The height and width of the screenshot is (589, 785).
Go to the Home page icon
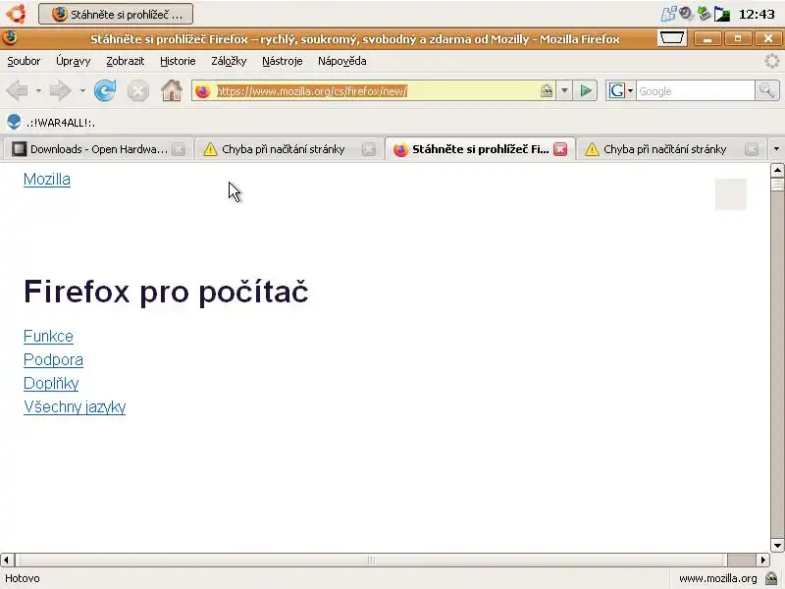click(171, 91)
